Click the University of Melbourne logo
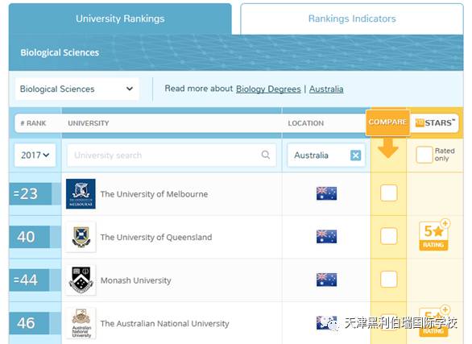This screenshot has width=472, height=344. [81, 194]
